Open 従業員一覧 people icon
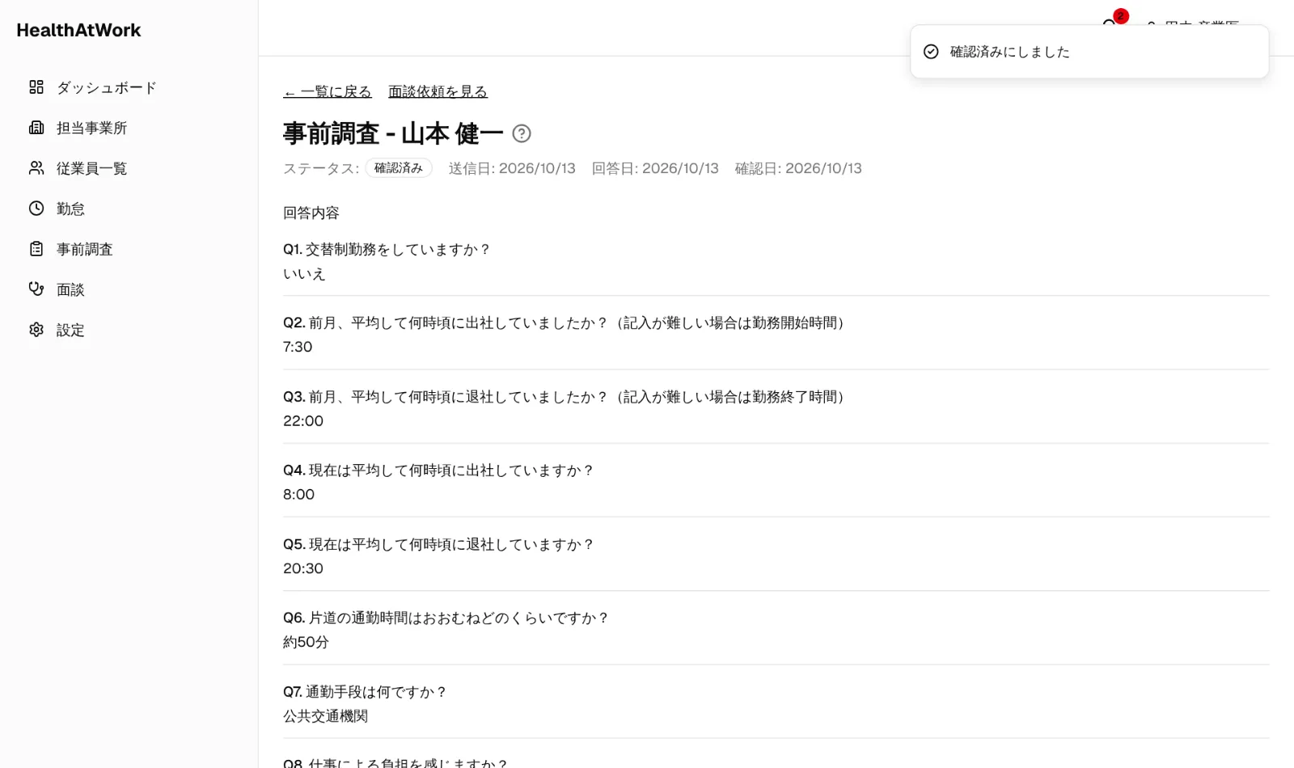 (x=36, y=168)
